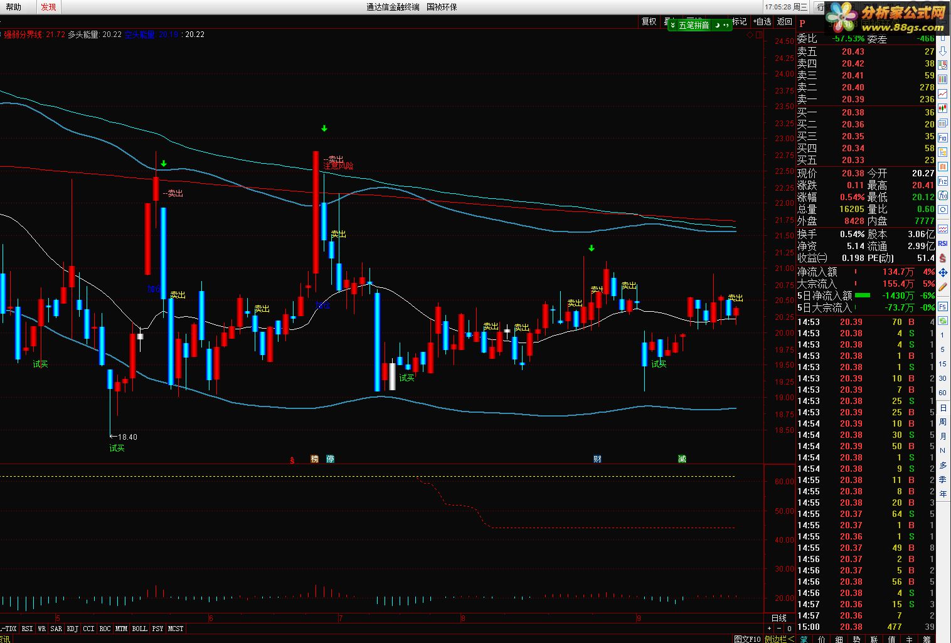Collapse sidebar with 侧边栏< button
The image size is (951, 643).
pos(780,639)
